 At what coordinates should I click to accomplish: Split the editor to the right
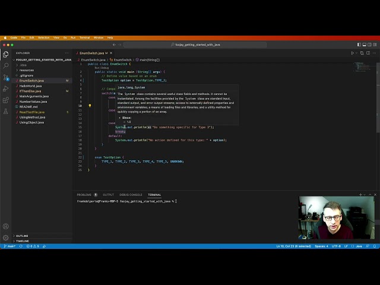(x=368, y=53)
